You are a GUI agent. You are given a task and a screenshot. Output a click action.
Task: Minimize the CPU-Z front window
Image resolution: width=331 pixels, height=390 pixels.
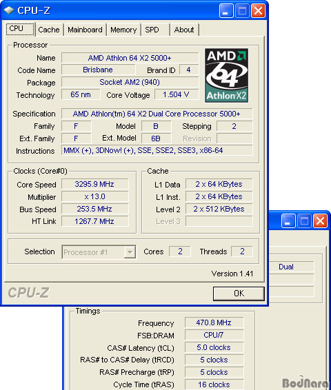[x=226, y=11]
